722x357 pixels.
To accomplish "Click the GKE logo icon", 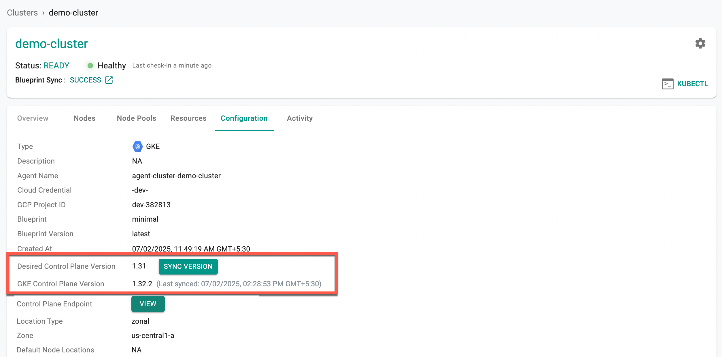I will [137, 147].
